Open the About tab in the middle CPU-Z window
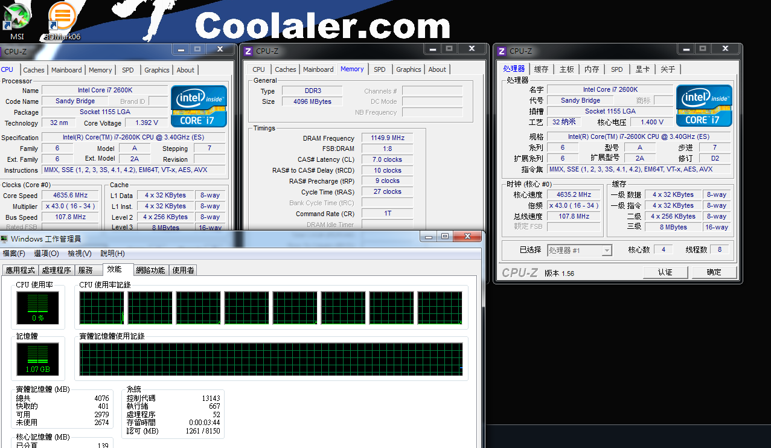 (x=437, y=69)
